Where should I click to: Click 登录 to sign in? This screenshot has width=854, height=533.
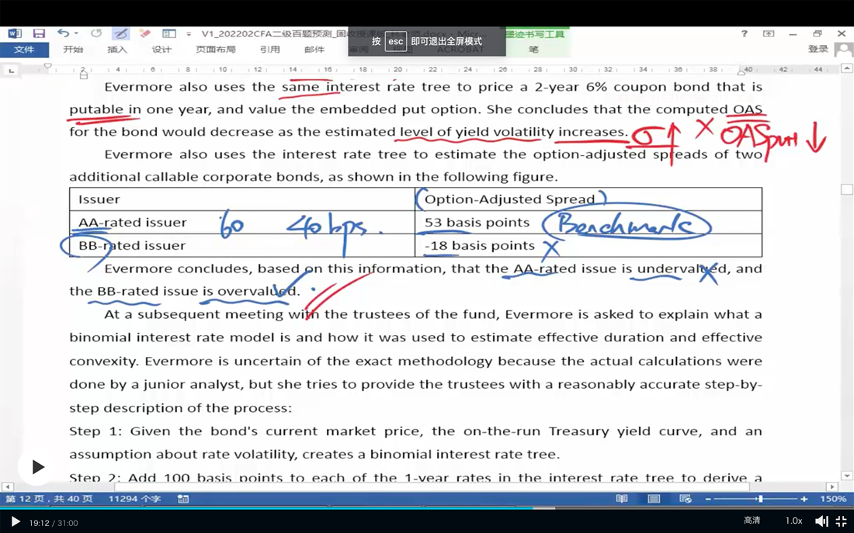[818, 49]
